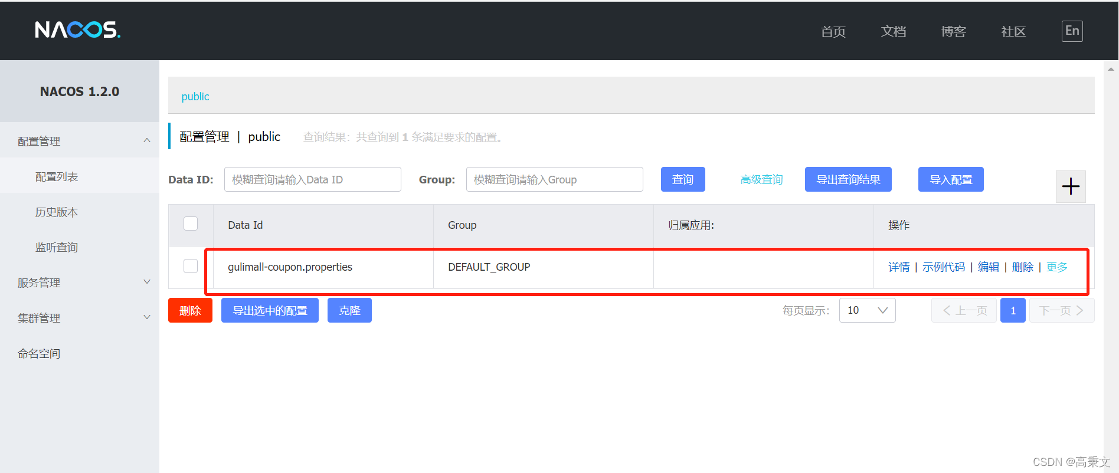Click the row's 删除 link

1023,267
